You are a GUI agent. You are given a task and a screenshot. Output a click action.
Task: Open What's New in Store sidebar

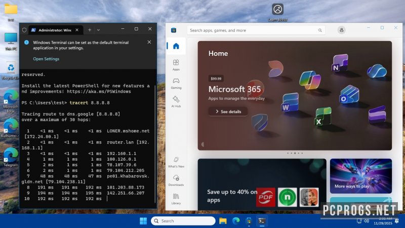tap(176, 162)
